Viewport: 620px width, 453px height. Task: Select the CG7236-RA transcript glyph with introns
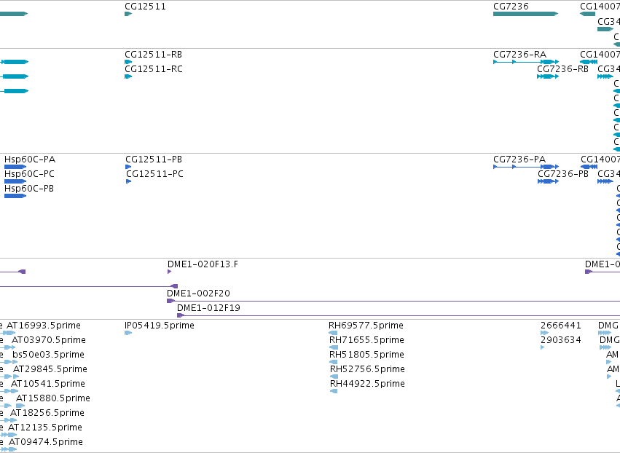pos(526,62)
